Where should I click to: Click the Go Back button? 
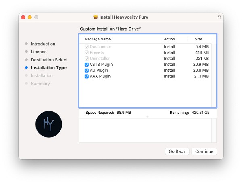click(177, 151)
